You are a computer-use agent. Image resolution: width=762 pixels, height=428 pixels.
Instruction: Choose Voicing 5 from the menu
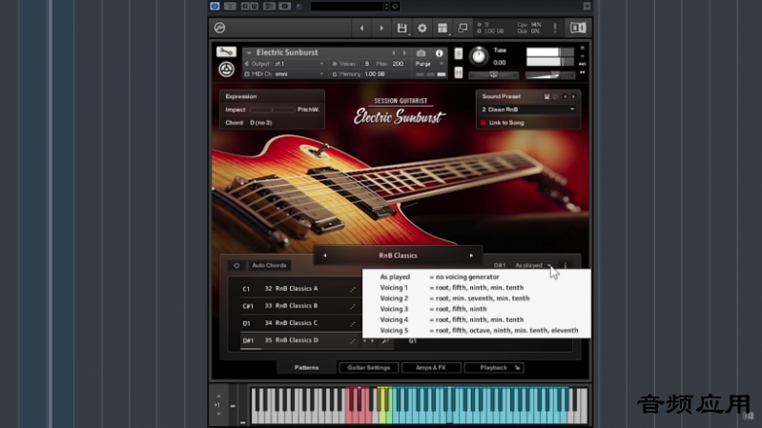(x=476, y=331)
